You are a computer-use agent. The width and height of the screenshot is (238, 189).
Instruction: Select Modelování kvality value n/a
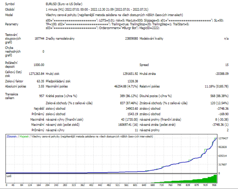pyautogui.click(x=226, y=39)
